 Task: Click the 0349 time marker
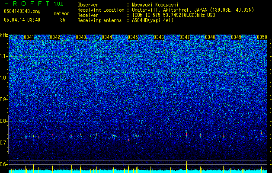236,37
